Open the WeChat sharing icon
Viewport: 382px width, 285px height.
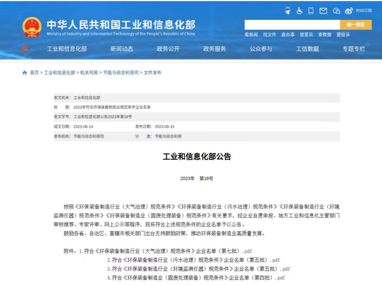(x=336, y=11)
